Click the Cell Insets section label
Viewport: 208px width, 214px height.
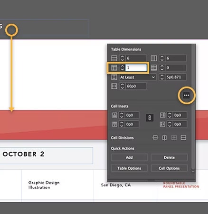(x=120, y=106)
